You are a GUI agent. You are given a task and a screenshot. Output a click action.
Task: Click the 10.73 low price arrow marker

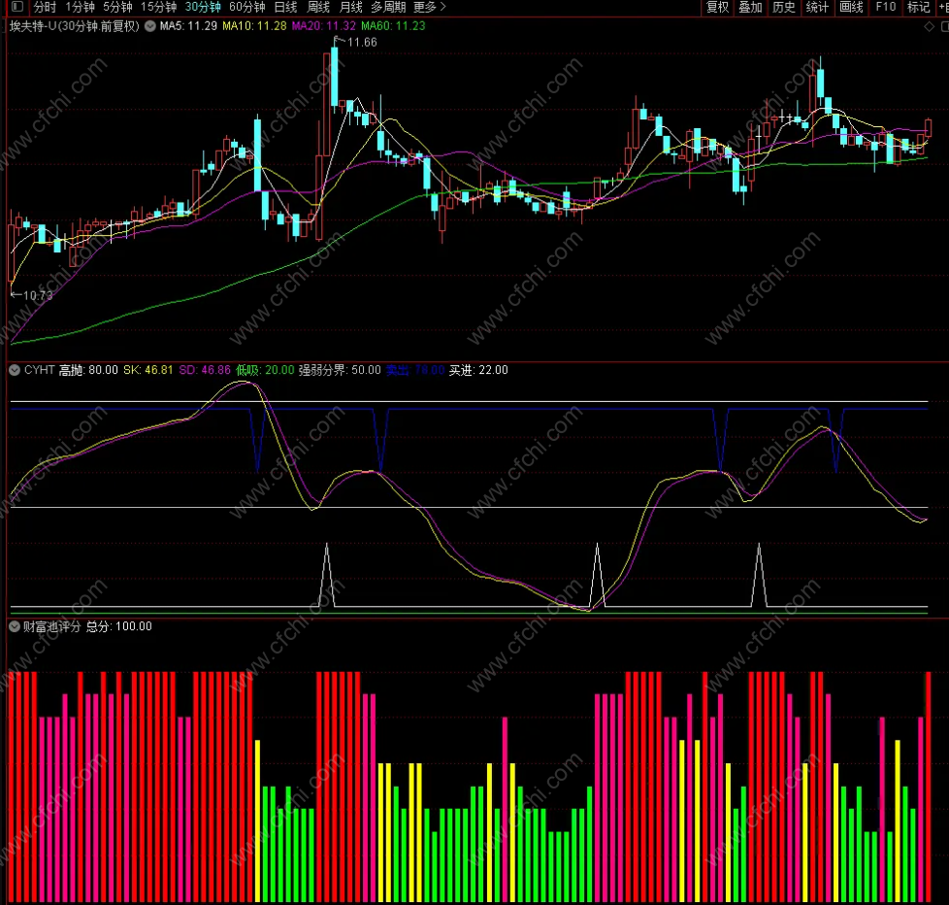[16, 294]
